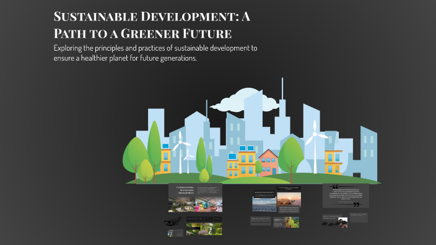
Task: Select the green city skyline illustration
Action: coord(251,131)
